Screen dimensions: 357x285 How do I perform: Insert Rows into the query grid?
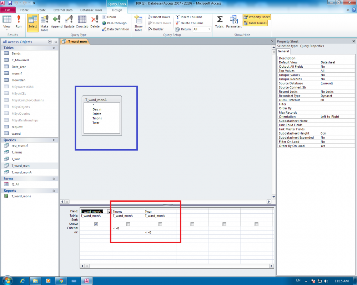click(x=159, y=17)
